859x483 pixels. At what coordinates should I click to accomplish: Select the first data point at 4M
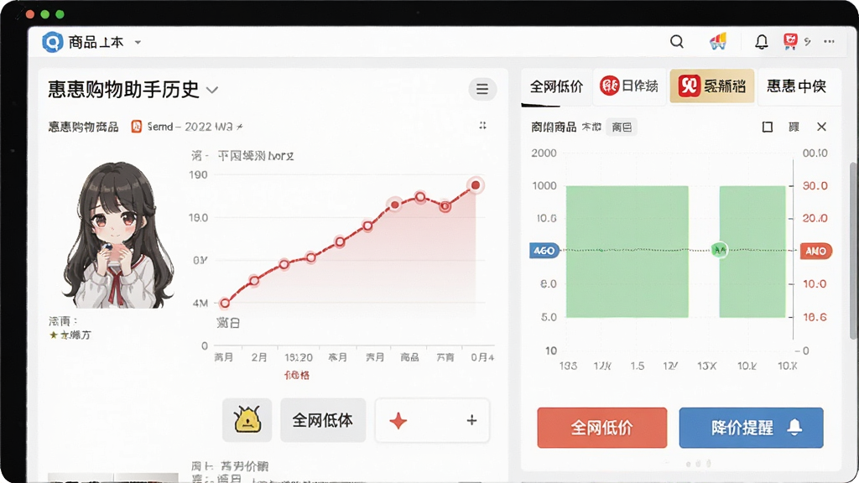coord(225,303)
